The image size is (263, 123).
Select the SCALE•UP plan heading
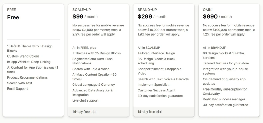point(81,10)
